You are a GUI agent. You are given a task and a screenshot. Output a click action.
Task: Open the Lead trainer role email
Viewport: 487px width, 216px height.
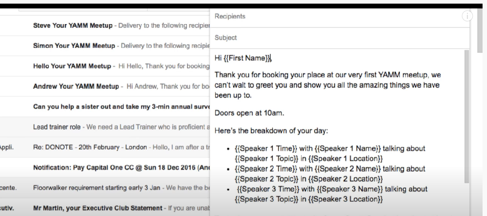[x=121, y=127]
